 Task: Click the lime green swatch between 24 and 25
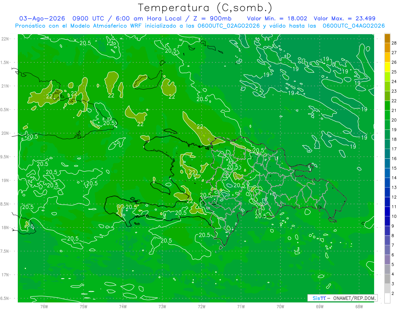(x=387, y=77)
